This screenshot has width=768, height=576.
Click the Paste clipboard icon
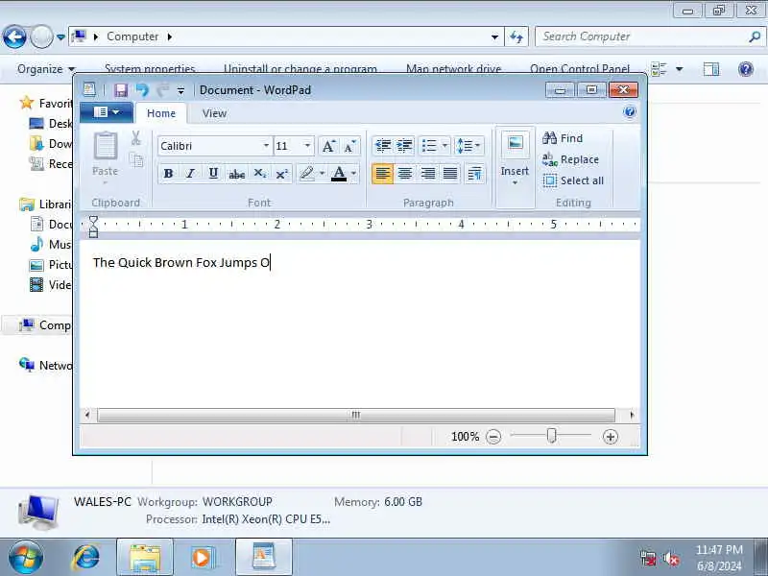click(106, 146)
